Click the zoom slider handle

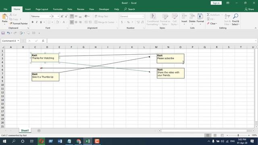pyautogui.click(x=238, y=135)
